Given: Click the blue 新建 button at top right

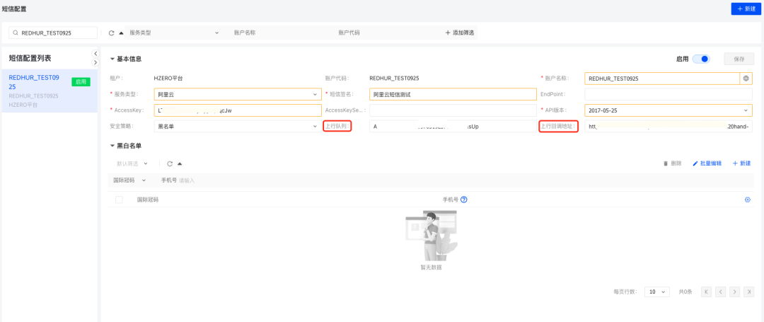Looking at the screenshot, I should click(746, 8).
